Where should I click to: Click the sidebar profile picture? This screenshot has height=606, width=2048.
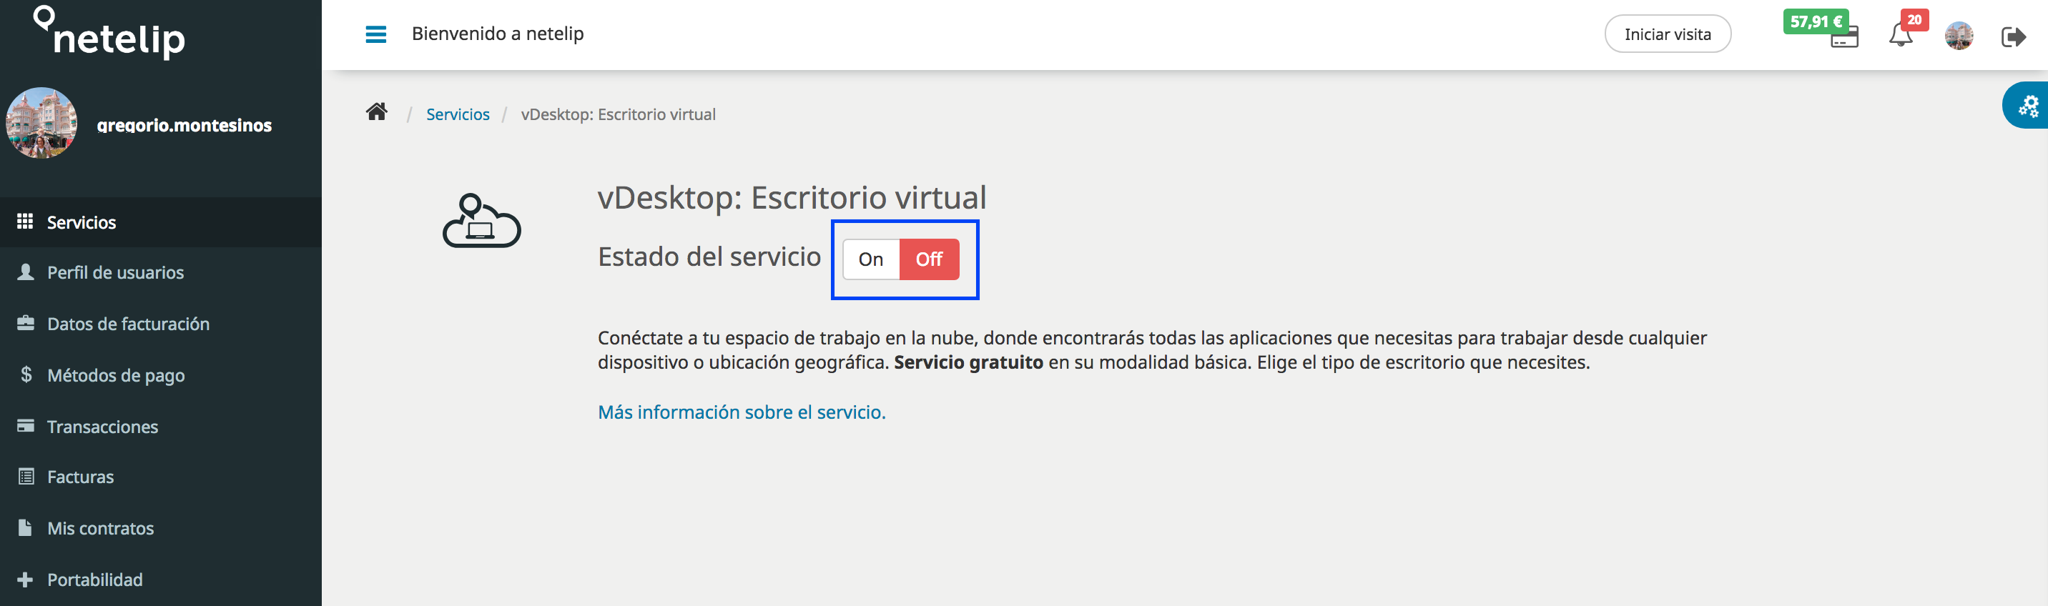tap(41, 123)
